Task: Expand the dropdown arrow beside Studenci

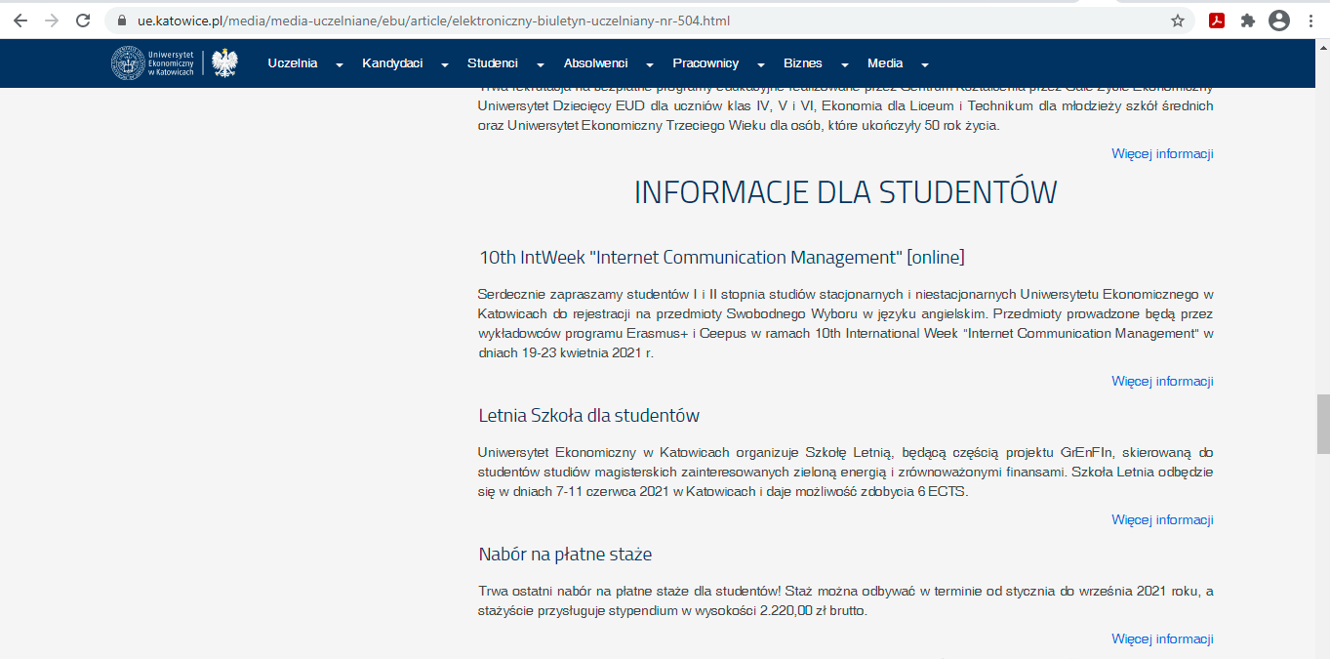Action: coord(540,64)
